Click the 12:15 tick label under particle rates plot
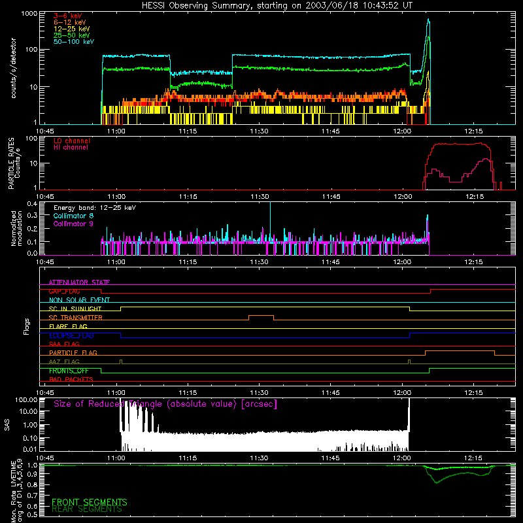 pos(475,197)
